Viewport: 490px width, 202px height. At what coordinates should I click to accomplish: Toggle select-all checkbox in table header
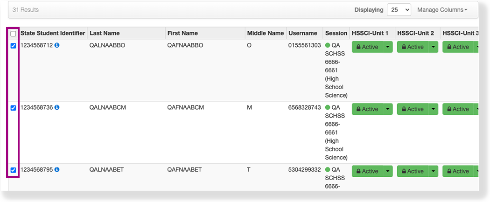[x=13, y=34]
